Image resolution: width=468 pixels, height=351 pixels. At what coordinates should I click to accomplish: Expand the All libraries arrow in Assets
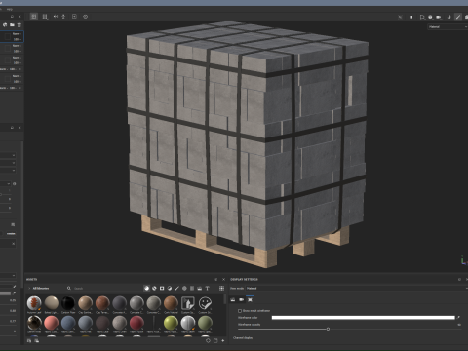(29, 288)
